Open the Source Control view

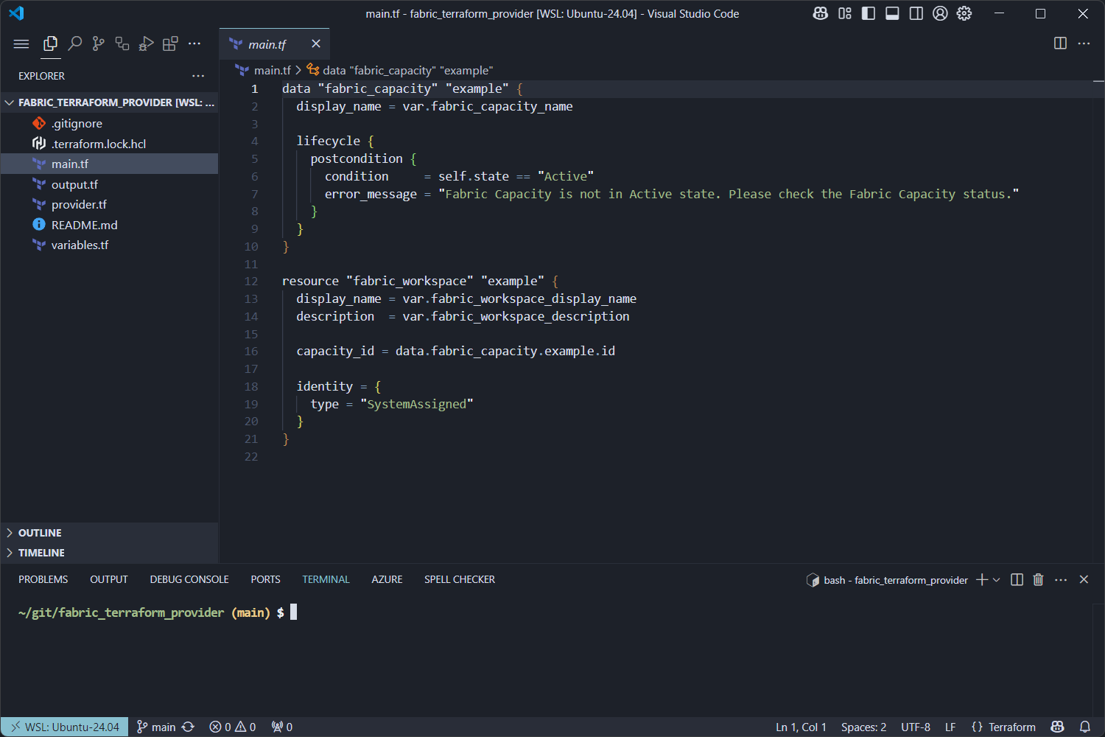click(98, 43)
